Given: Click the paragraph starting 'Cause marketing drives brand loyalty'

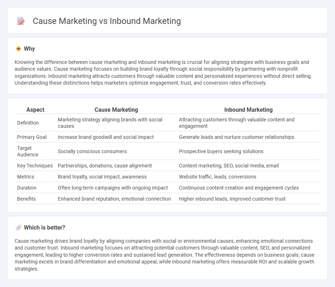Looking at the screenshot, I should pyautogui.click(x=164, y=255).
